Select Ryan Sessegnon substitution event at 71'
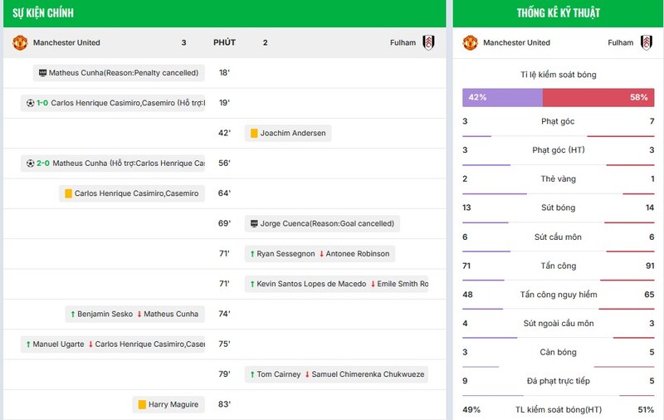The image size is (664, 420). tap(319, 254)
